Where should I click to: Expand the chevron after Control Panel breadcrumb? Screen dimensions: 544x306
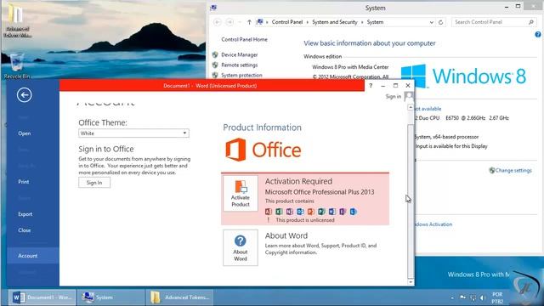(308, 22)
